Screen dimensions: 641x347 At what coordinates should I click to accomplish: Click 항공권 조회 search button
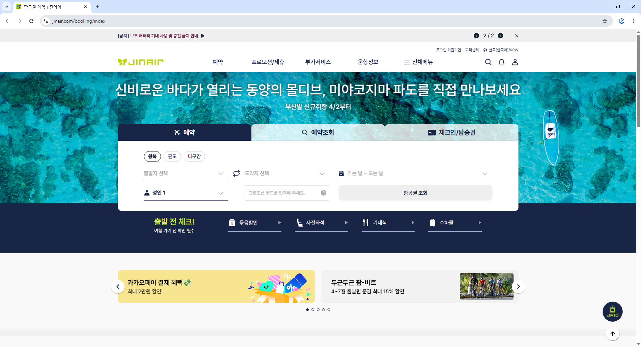point(415,193)
